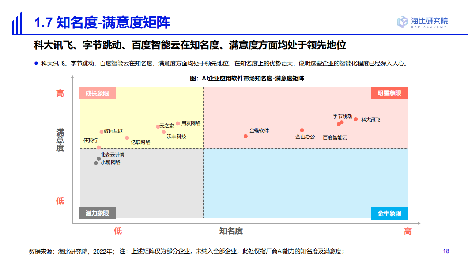Click the dot marker for 亿联网络
The width and height of the screenshot is (468, 263).
127,138
